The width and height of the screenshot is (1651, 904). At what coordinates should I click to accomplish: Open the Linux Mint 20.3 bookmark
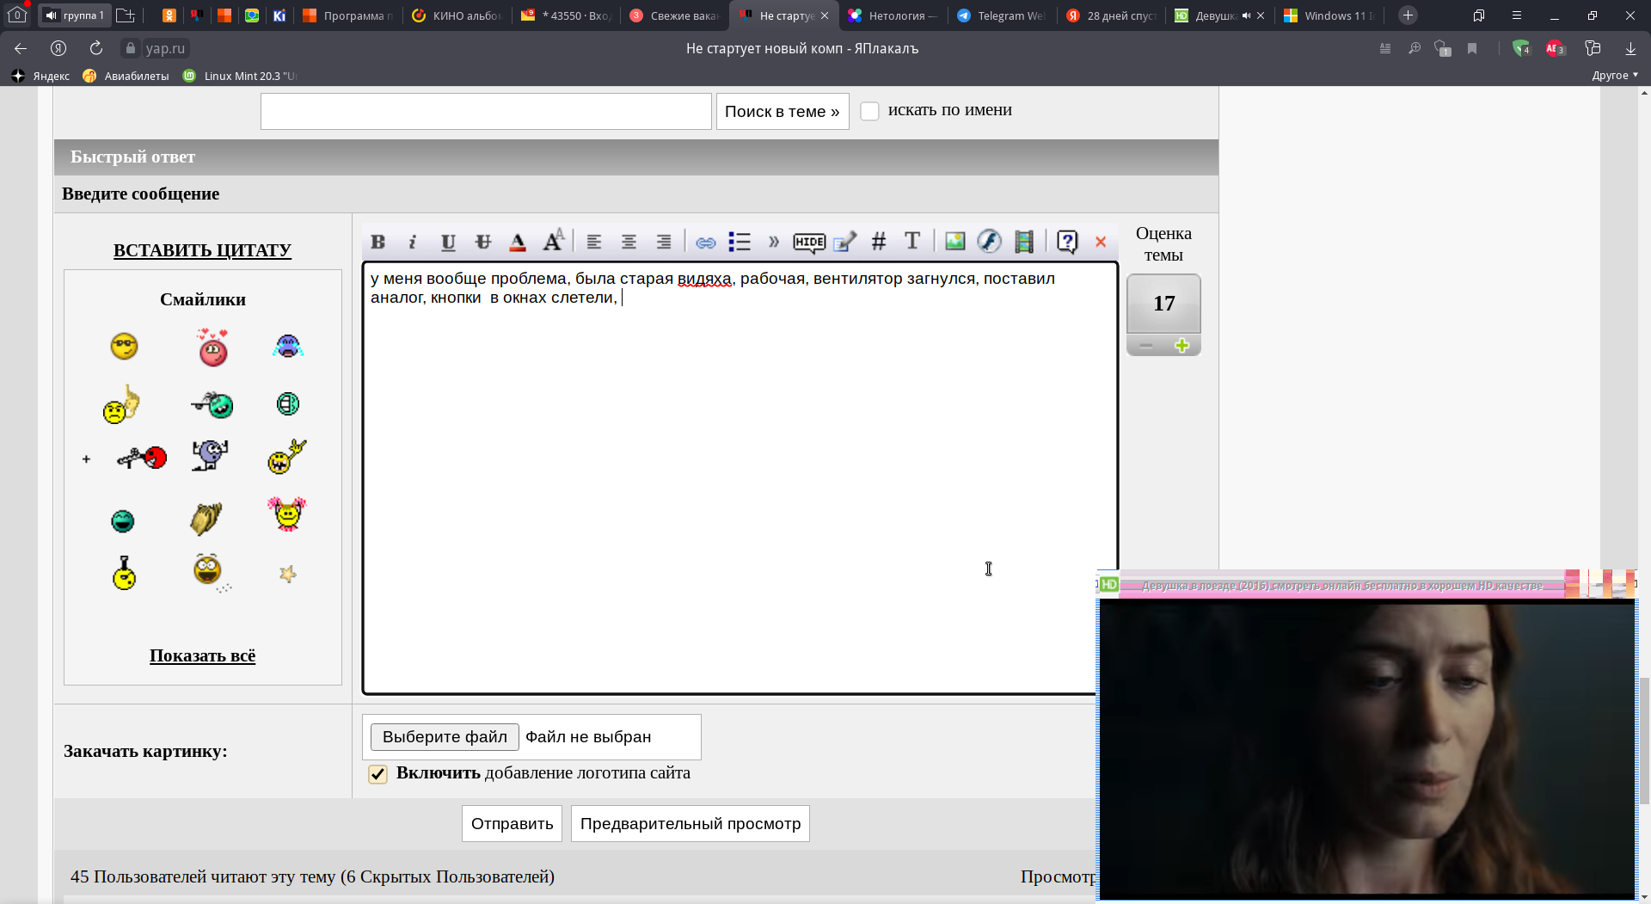coord(240,76)
